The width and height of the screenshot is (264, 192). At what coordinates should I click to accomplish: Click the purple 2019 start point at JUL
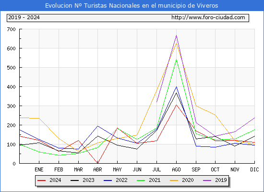point(157,102)
